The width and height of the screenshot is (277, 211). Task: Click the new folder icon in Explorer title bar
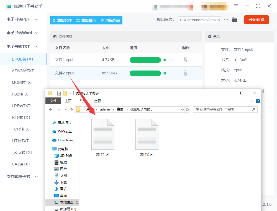pyautogui.click(x=65, y=93)
